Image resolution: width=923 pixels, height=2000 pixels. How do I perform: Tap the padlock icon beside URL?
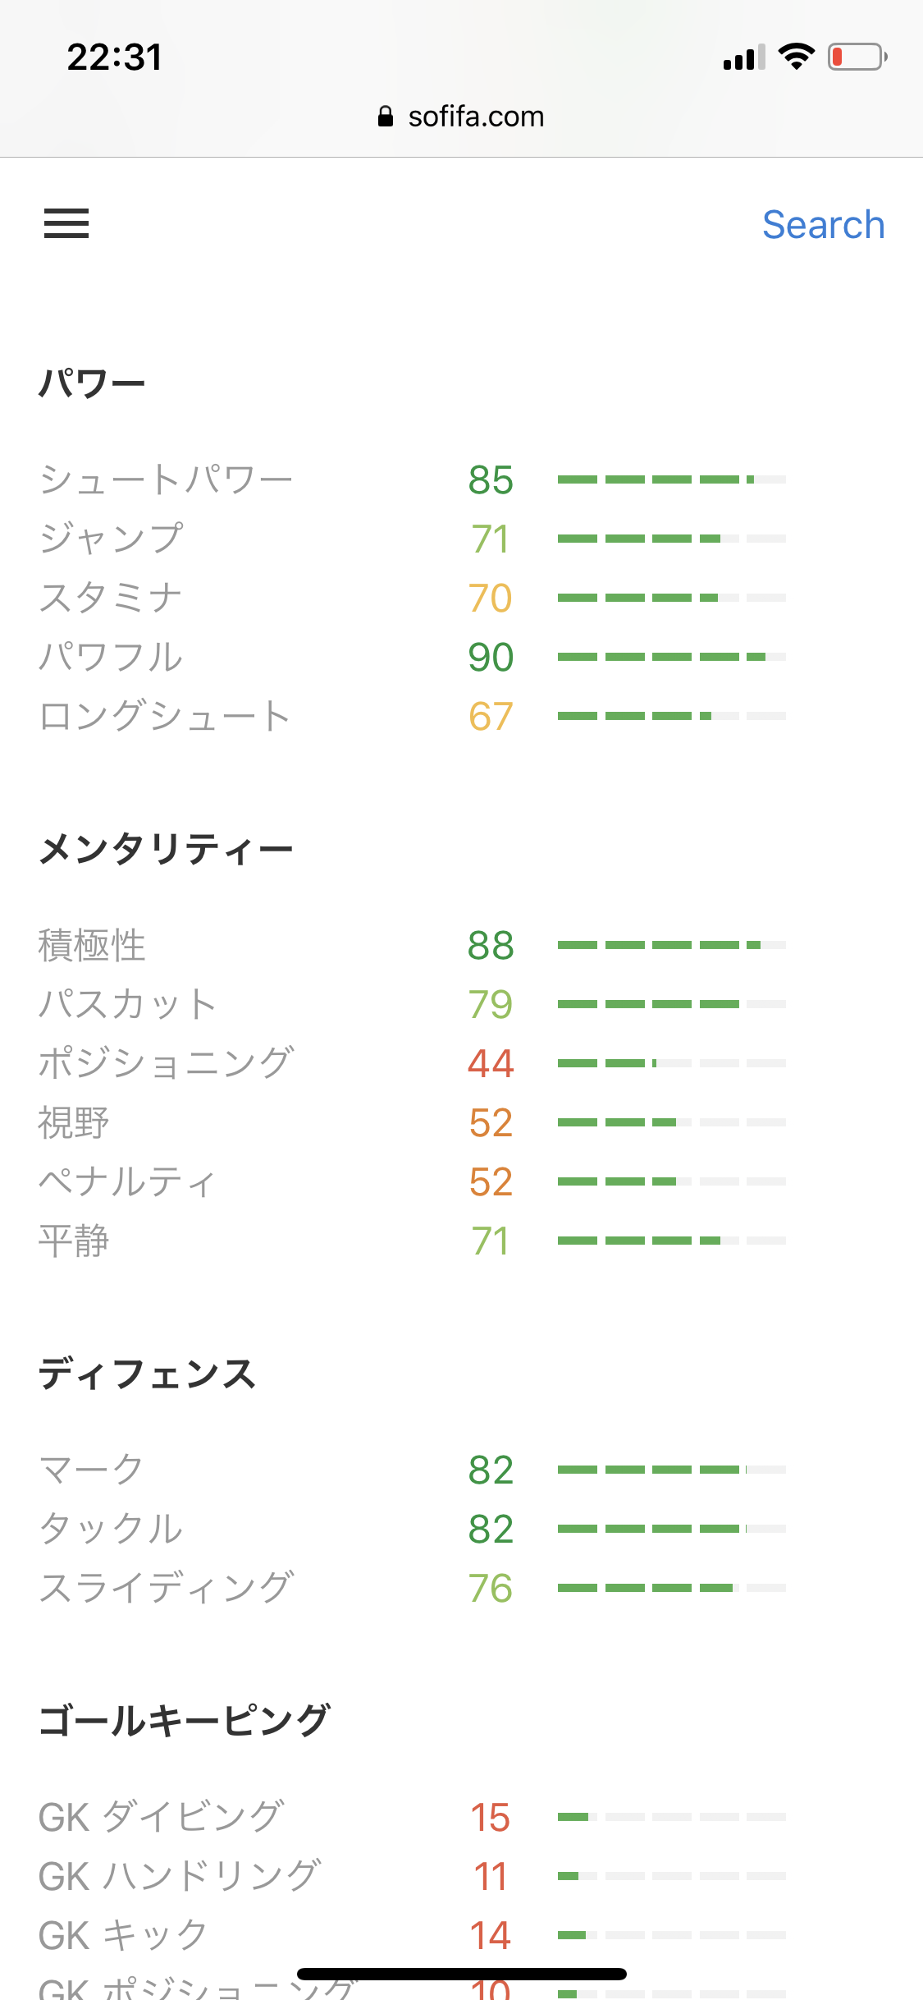pyautogui.click(x=385, y=117)
